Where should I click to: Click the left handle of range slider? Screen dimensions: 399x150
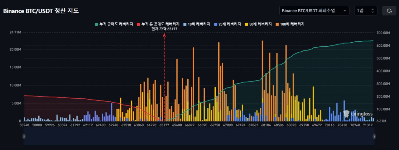coord(24,136)
